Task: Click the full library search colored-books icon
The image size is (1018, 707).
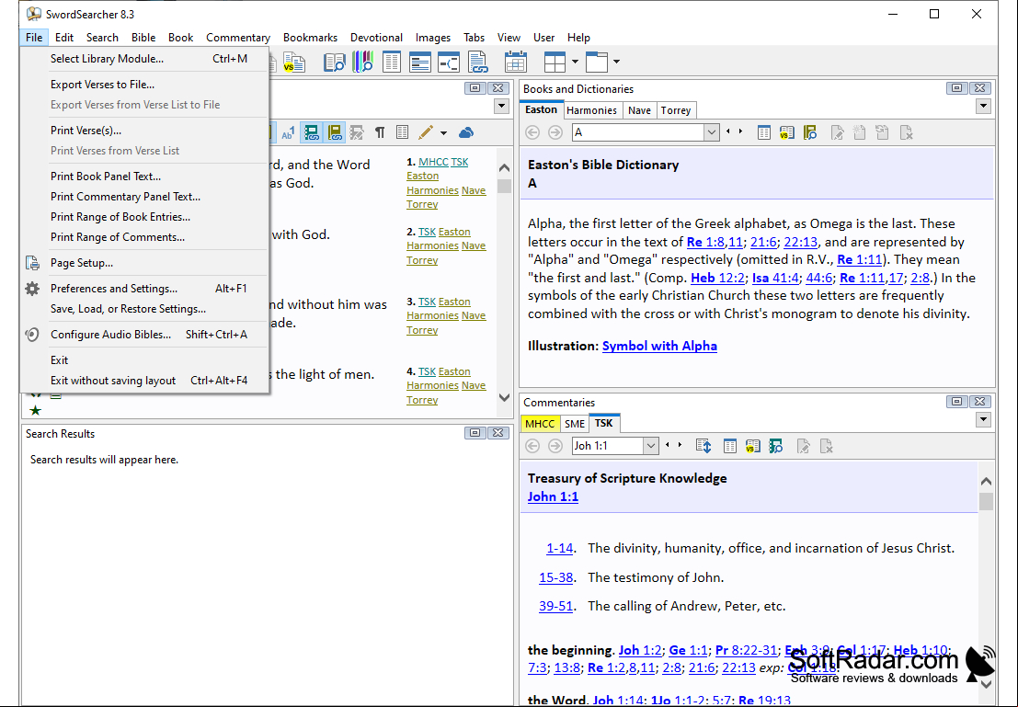Action: [362, 63]
